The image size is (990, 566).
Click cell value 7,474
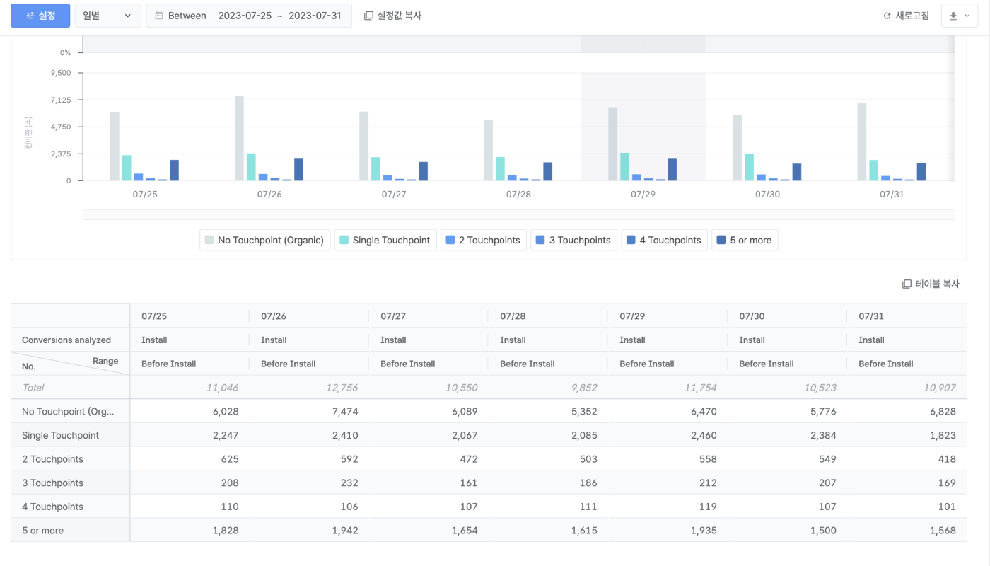(344, 412)
